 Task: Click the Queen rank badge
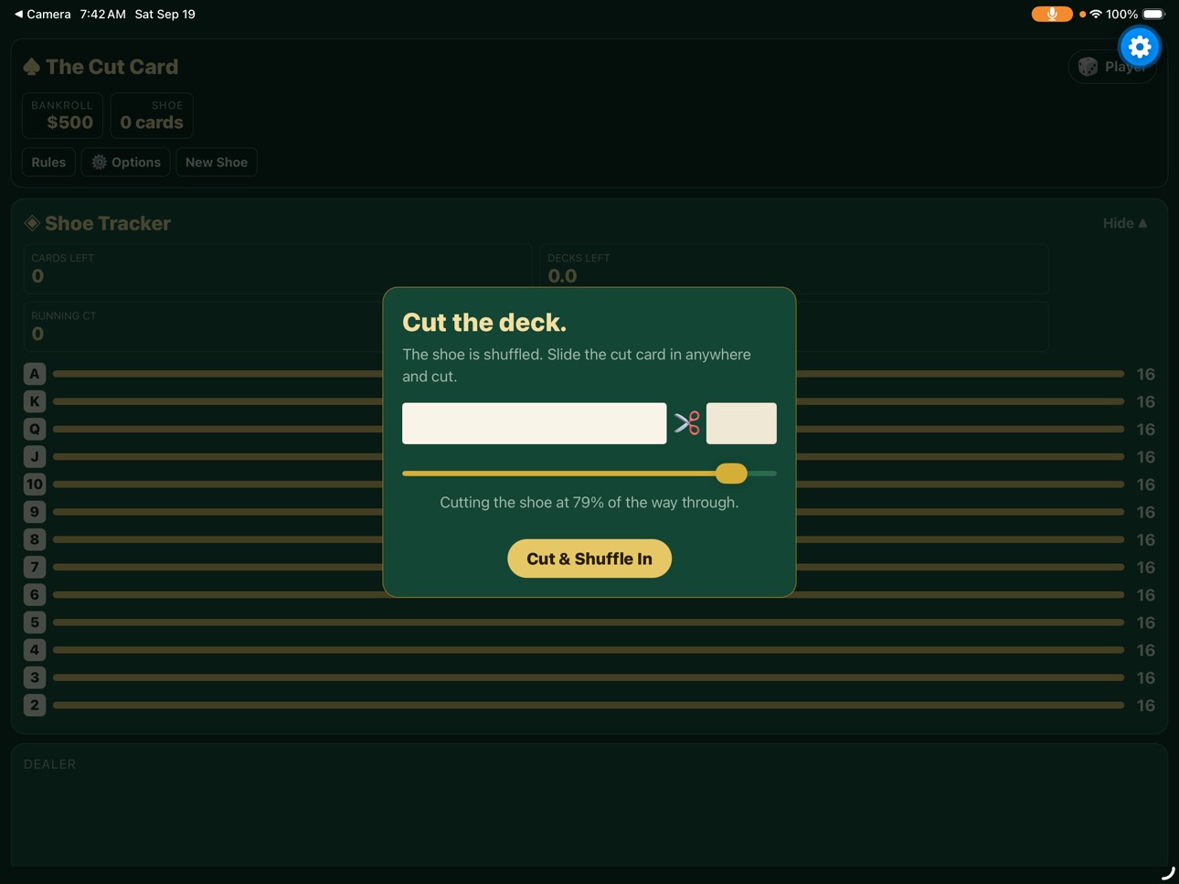coord(35,429)
